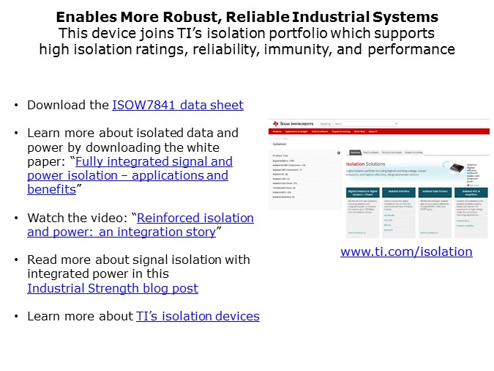Open the Industrial Strength blog post link
Image resolution: width=494 pixels, height=371 pixels.
tap(113, 288)
